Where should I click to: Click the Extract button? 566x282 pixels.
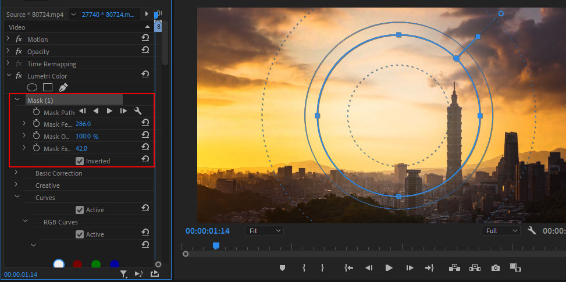[475, 267]
